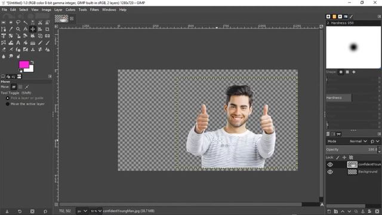Select the Scissors Select tool
Image resolution: width=382 pixels, height=215 pixels.
click(40, 23)
